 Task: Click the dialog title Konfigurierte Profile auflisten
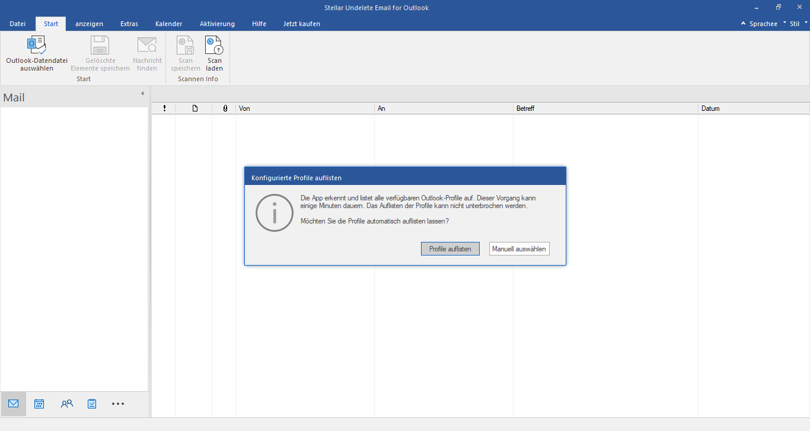click(x=296, y=178)
